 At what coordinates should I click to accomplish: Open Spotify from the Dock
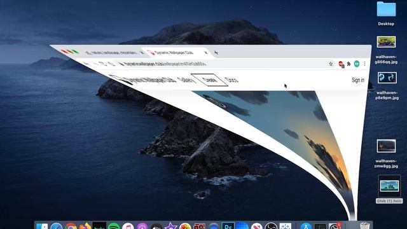[114, 226]
